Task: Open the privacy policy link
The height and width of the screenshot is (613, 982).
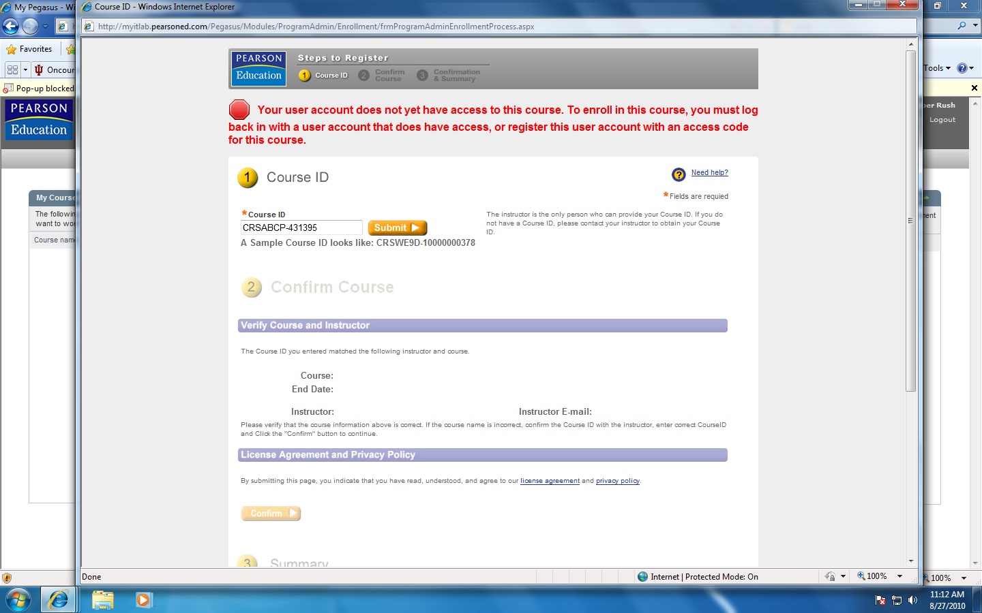Action: [617, 481]
